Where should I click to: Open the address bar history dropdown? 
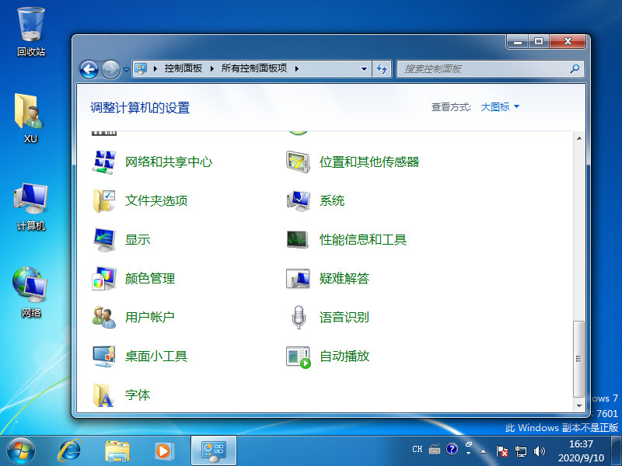coord(364,68)
